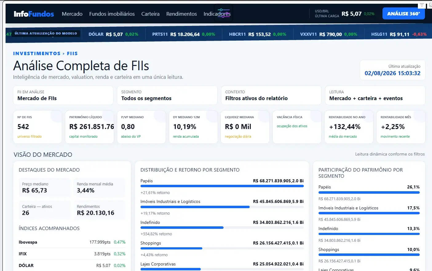The width and height of the screenshot is (432, 271).
Task: Click the DY MEDIANO 12M value 10,19%
Action: [184, 127]
